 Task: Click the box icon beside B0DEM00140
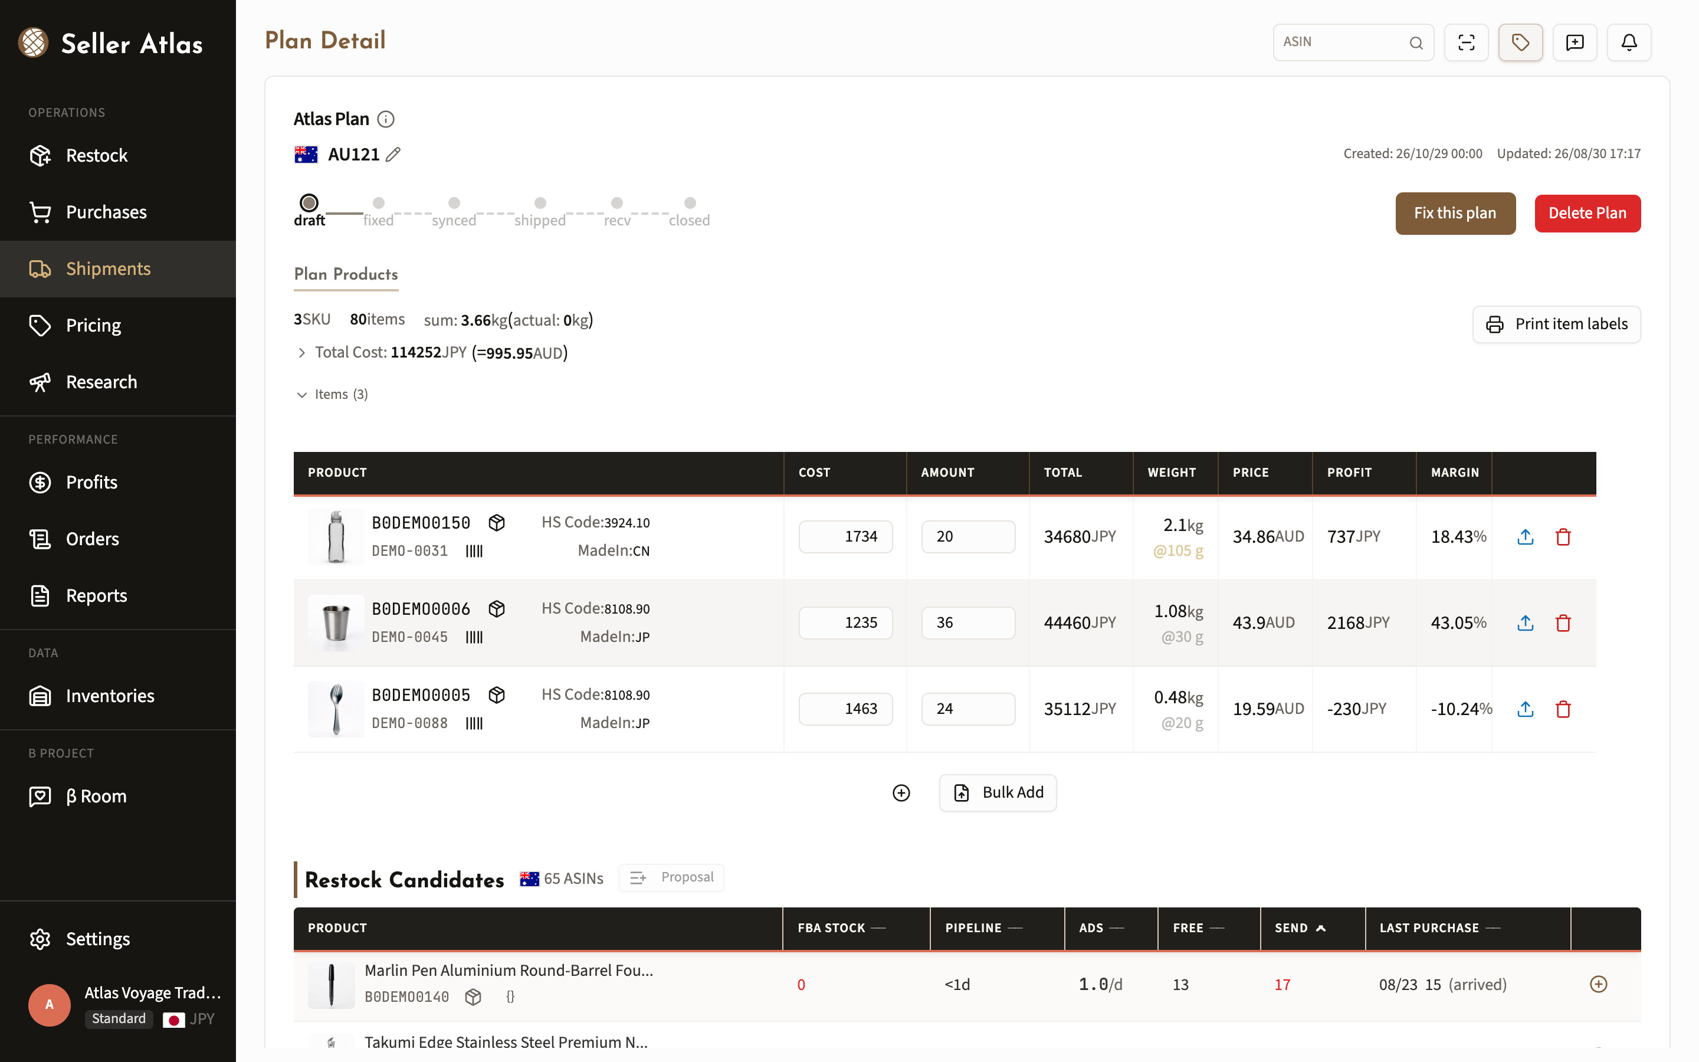pos(473,997)
